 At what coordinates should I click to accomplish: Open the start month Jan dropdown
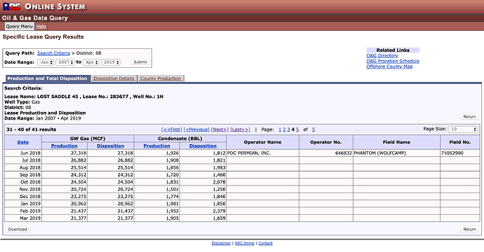(x=46, y=62)
